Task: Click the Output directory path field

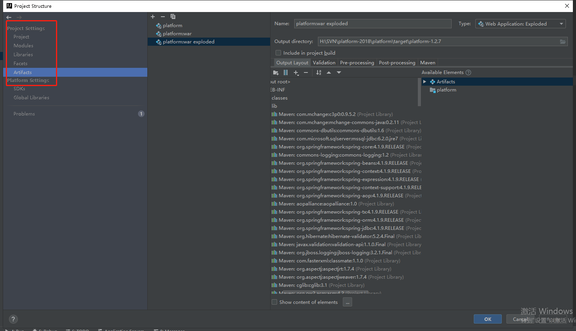Action: pyautogui.click(x=443, y=41)
